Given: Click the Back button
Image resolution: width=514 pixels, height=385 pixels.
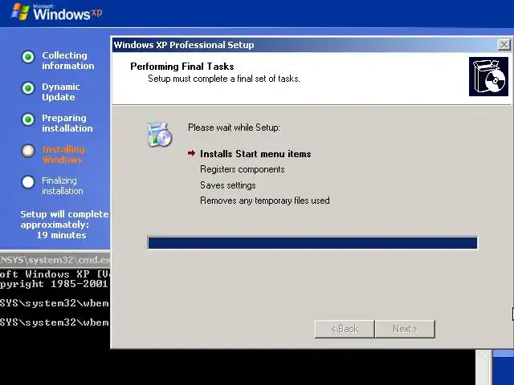Looking at the screenshot, I should [x=345, y=329].
